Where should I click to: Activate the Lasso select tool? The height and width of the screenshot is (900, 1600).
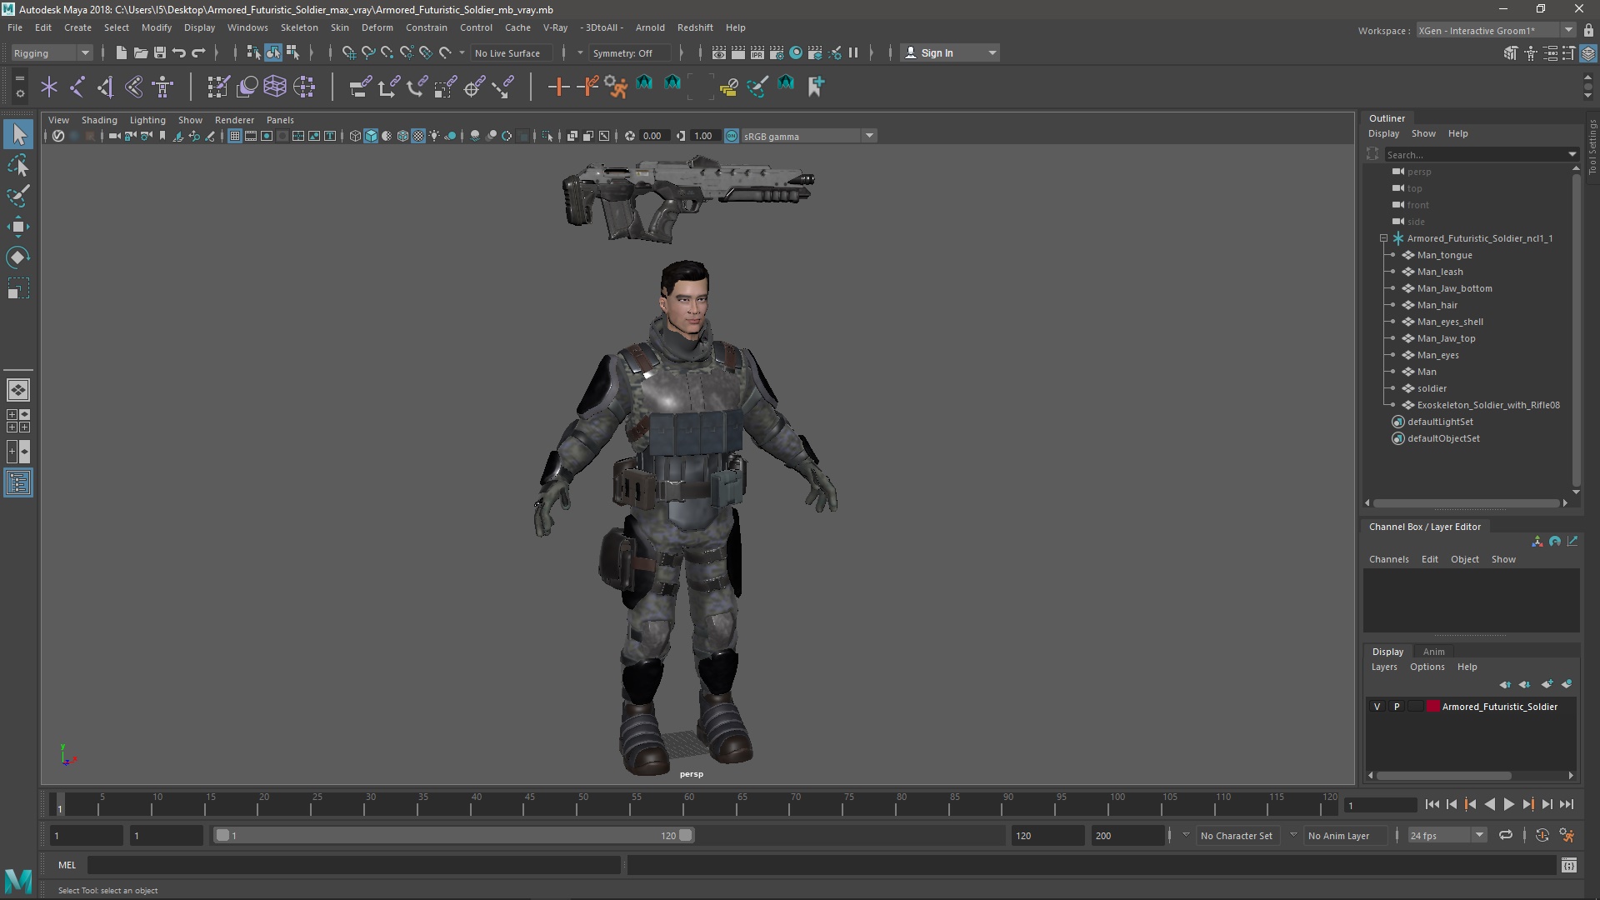[x=18, y=165]
